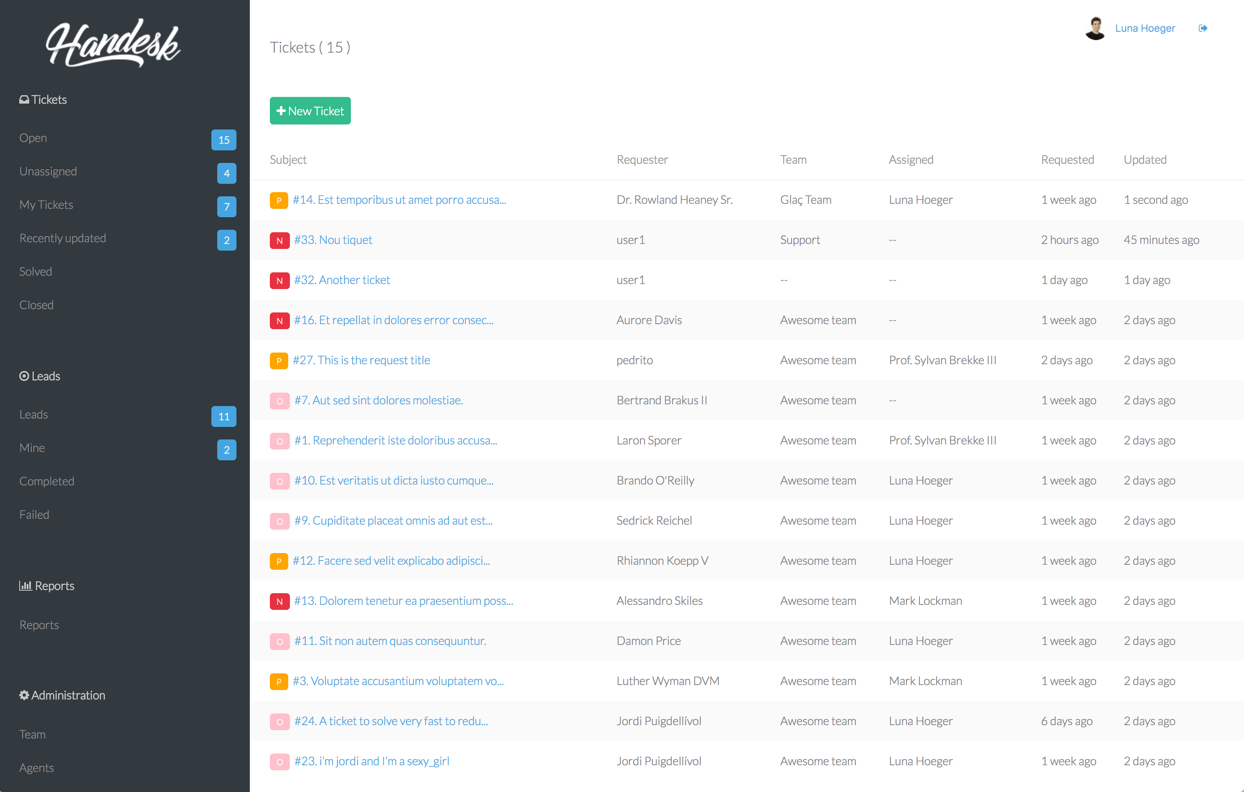This screenshot has width=1244, height=792.
Task: Click the orange P badge on ticket #27
Action: 279,360
